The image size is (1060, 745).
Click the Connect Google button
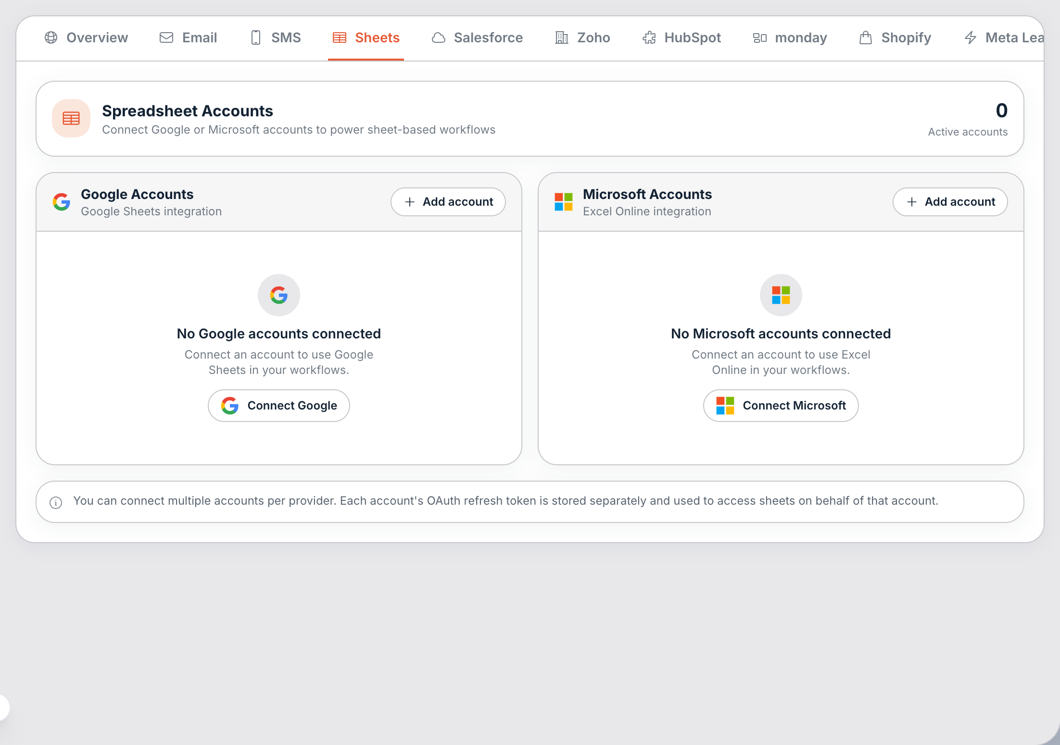pos(279,406)
